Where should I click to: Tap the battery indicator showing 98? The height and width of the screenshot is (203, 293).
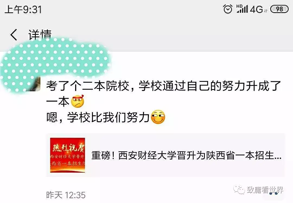click(x=279, y=9)
